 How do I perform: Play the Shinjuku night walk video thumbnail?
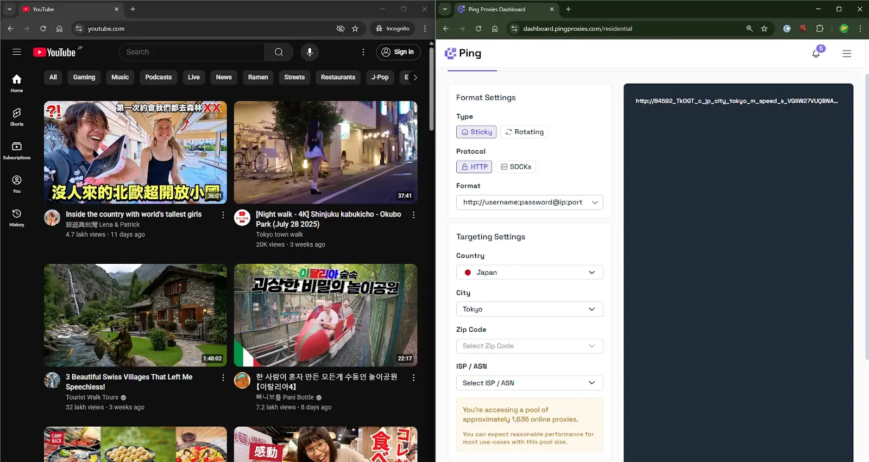pyautogui.click(x=326, y=153)
